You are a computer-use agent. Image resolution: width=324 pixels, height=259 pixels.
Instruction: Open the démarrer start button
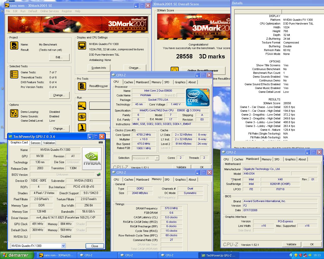pyautogui.click(x=17, y=255)
